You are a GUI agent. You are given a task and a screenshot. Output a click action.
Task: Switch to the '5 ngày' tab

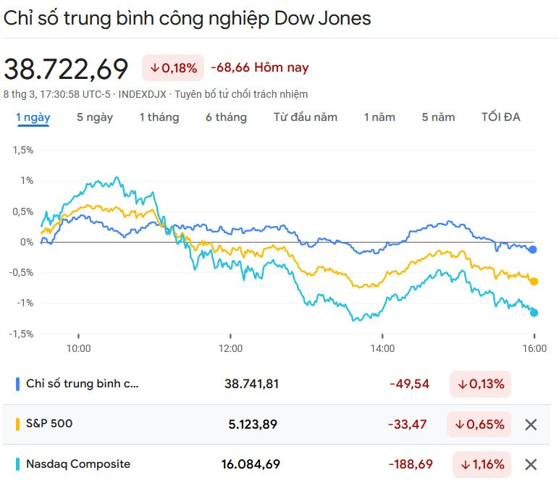(95, 117)
